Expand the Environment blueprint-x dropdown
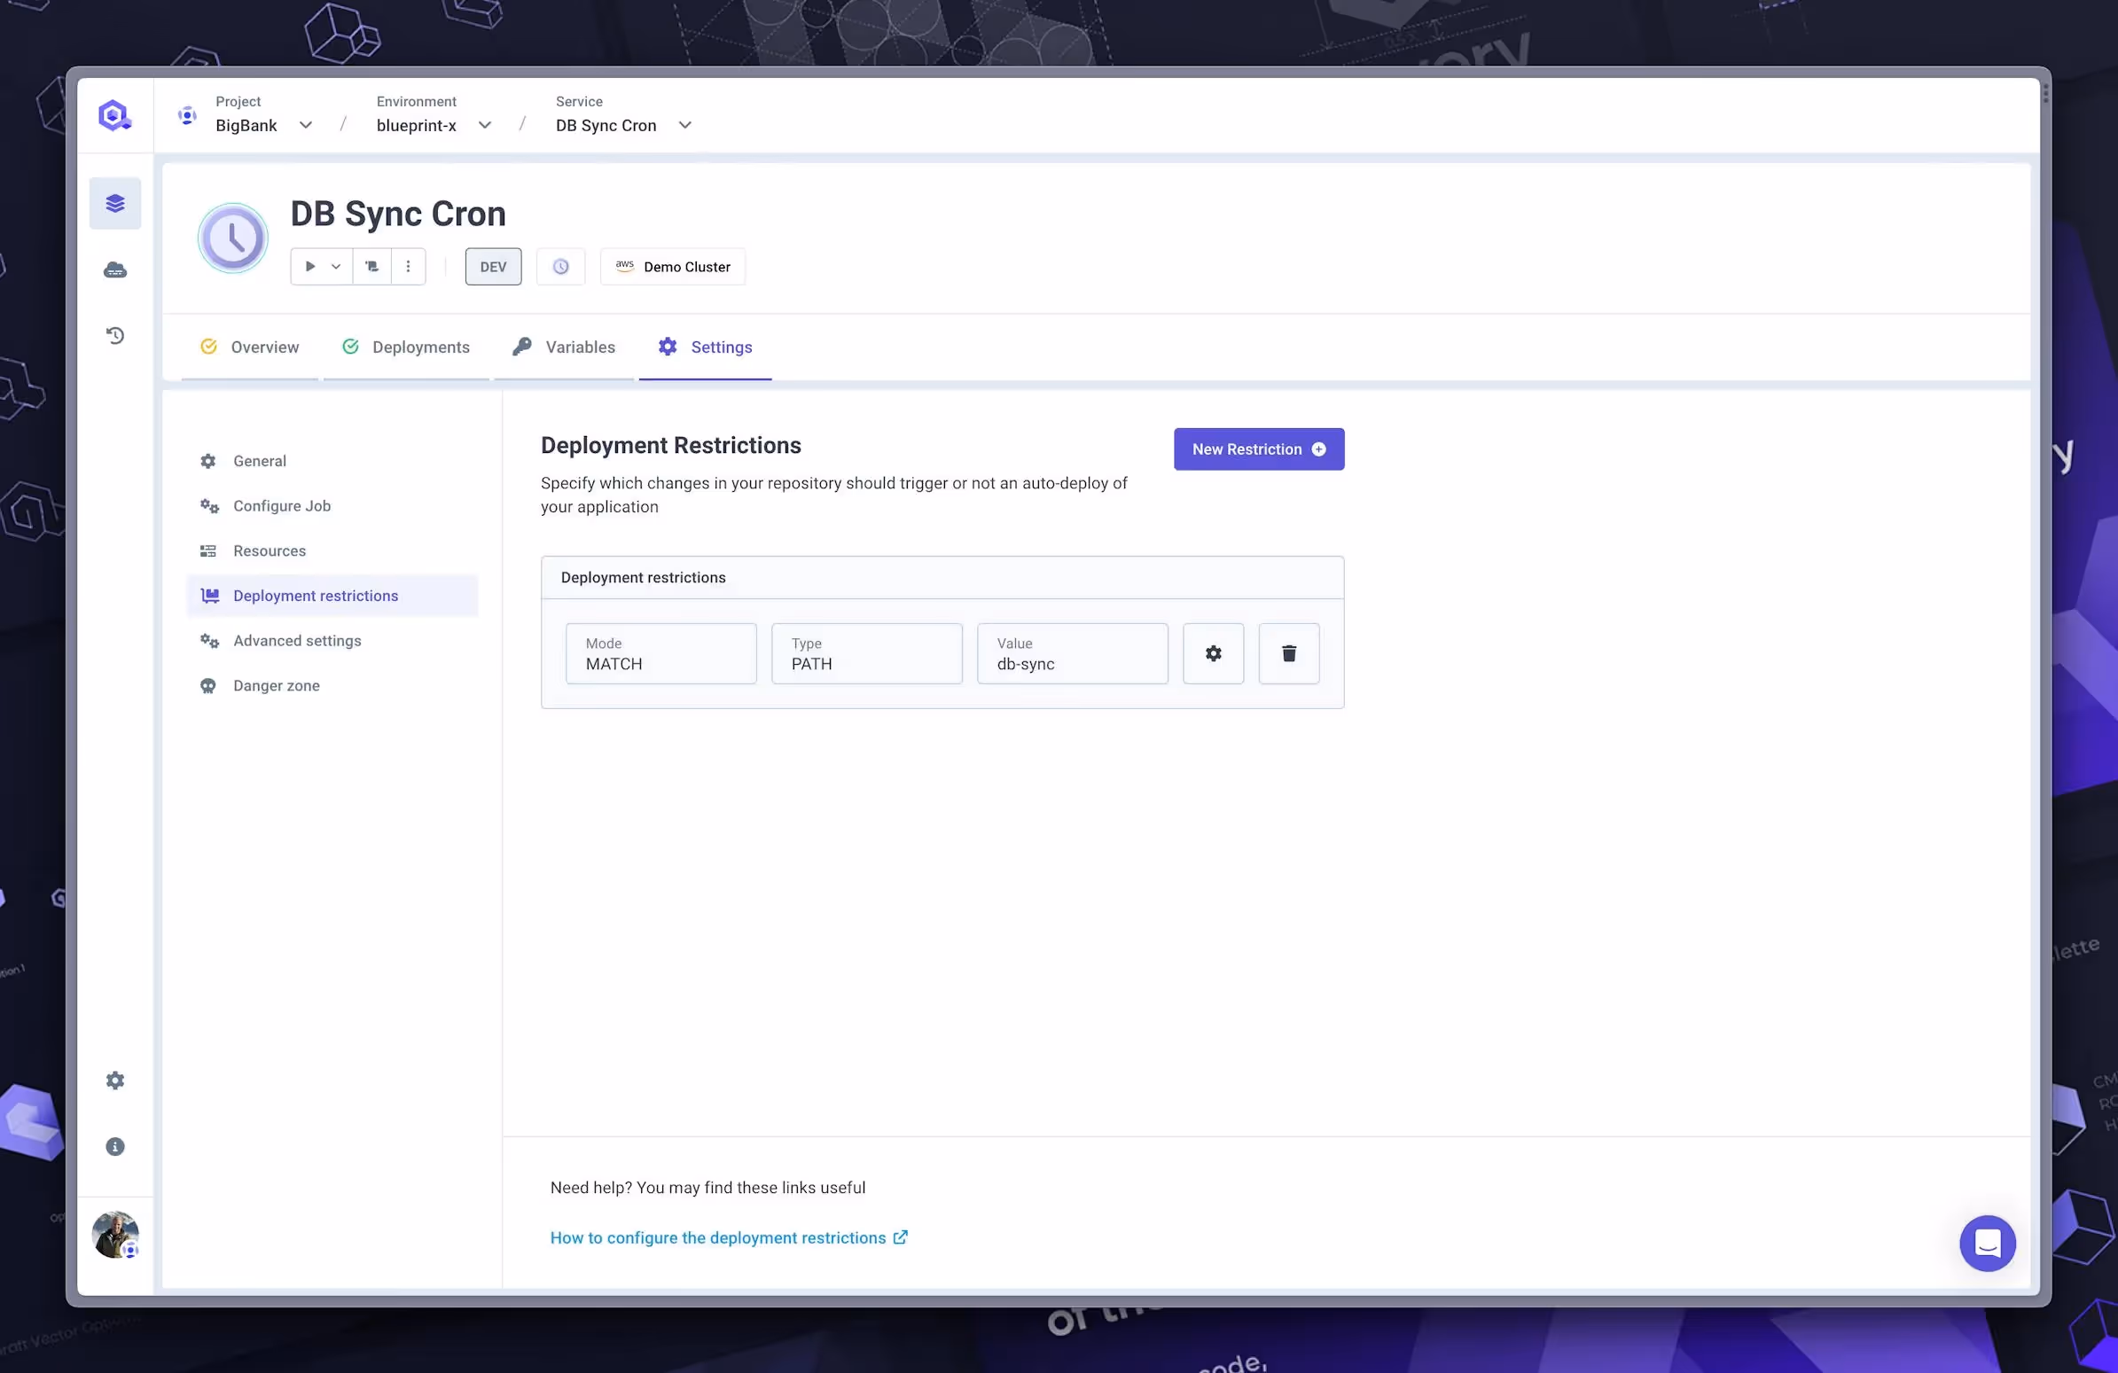 pyautogui.click(x=484, y=125)
